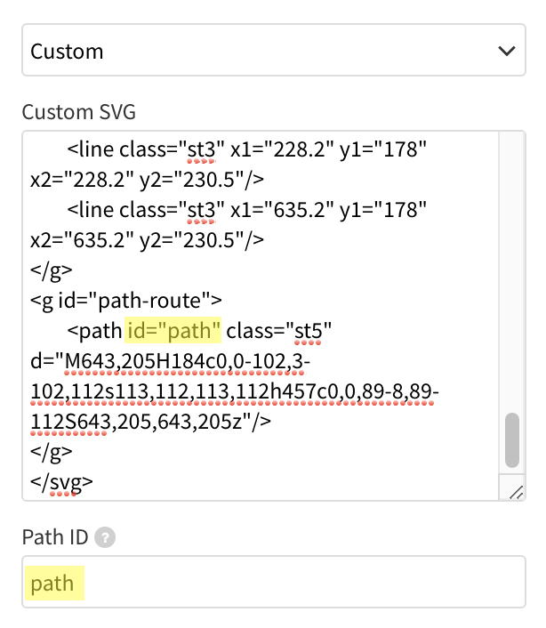Click the highlighted 'path' text in Path ID
The image size is (546, 628).
point(52,584)
